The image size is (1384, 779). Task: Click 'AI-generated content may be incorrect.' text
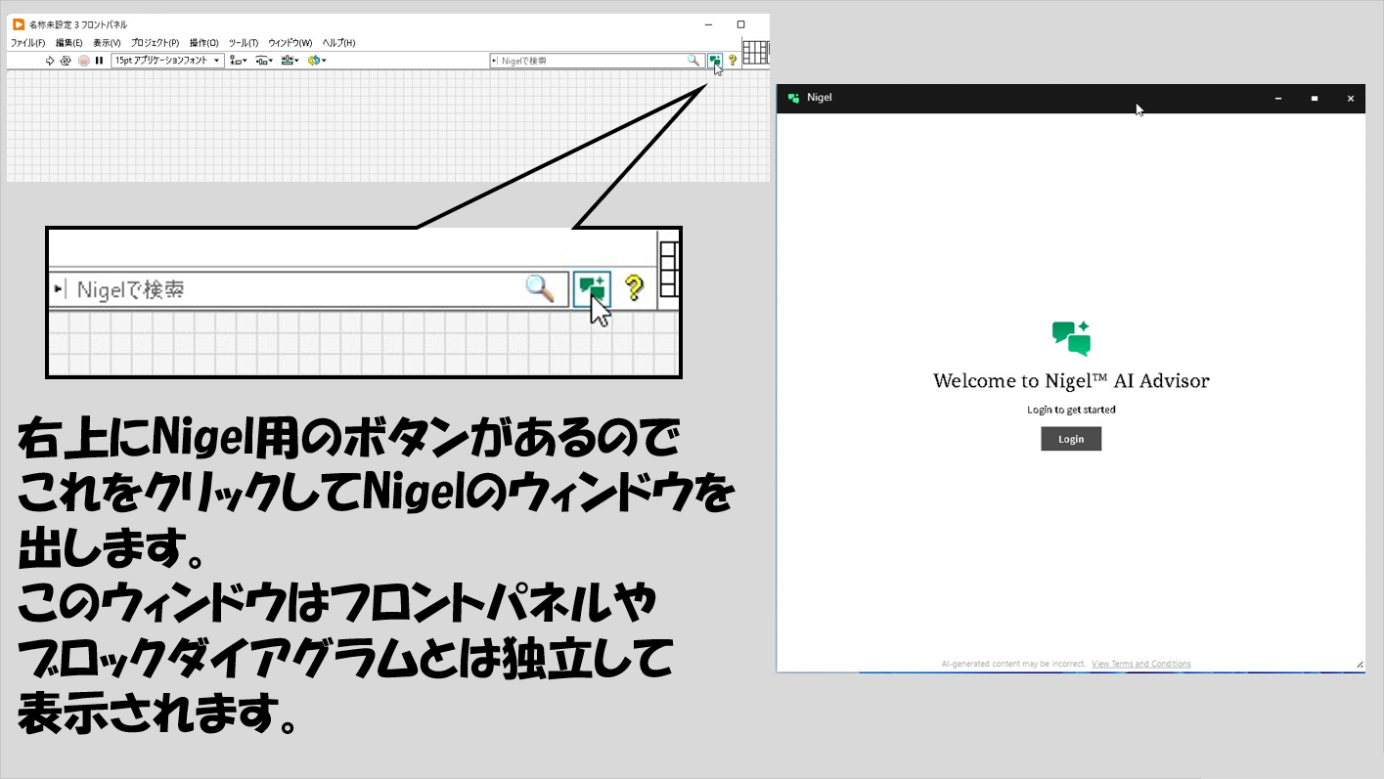point(1013,665)
